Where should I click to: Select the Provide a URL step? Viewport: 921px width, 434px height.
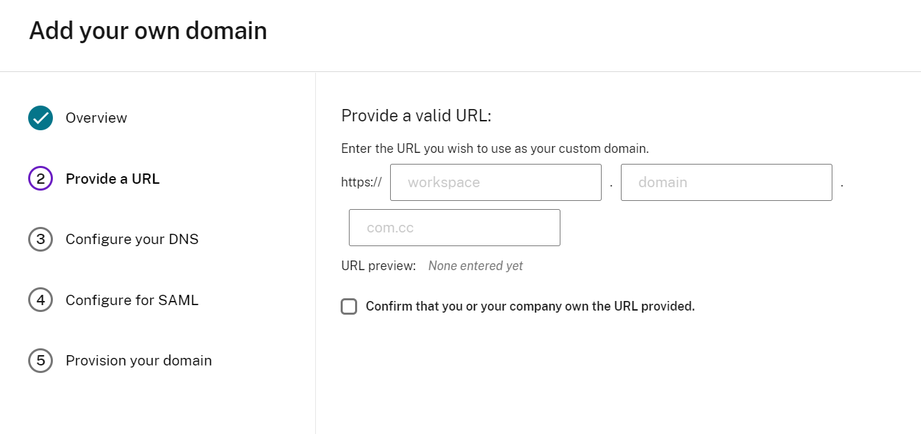coord(113,179)
